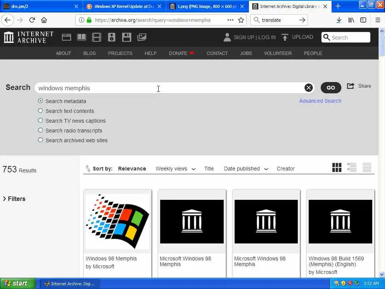This screenshot has height=289, width=385.
Task: Open page actions three-dot menu
Action: (x=230, y=20)
